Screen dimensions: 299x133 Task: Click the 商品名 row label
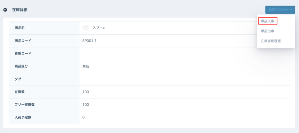coord(20,28)
